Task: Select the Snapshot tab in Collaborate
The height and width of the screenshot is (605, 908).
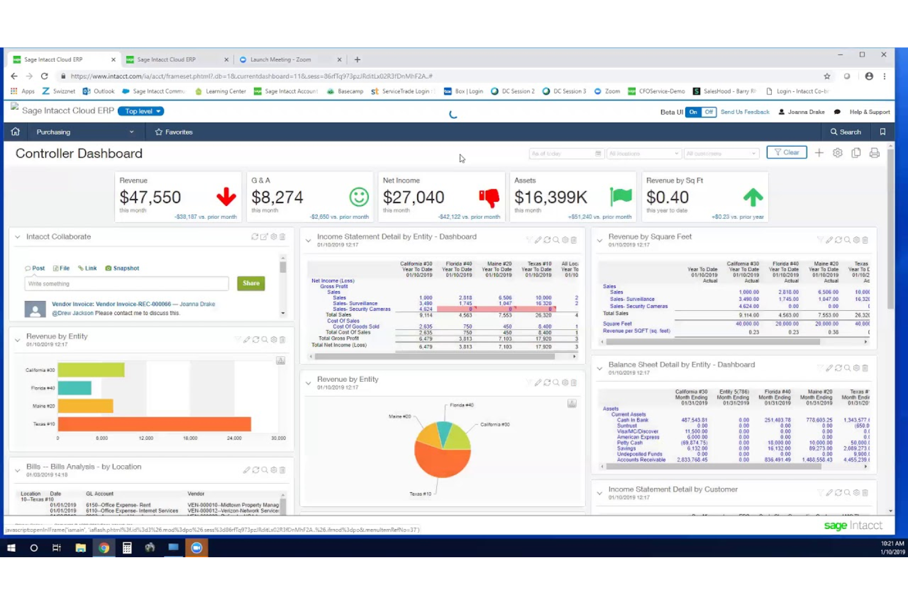Action: (x=122, y=268)
